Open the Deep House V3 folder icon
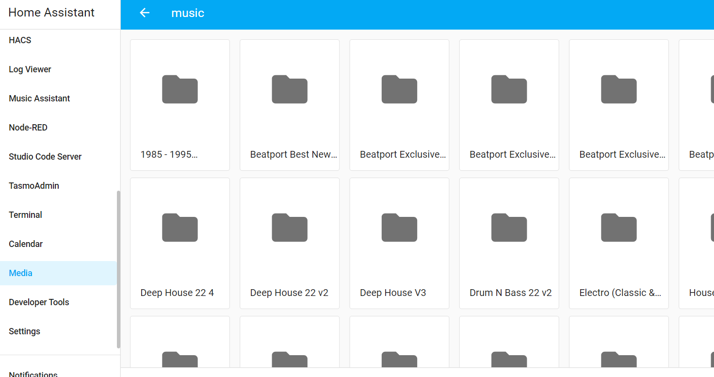 coord(399,228)
